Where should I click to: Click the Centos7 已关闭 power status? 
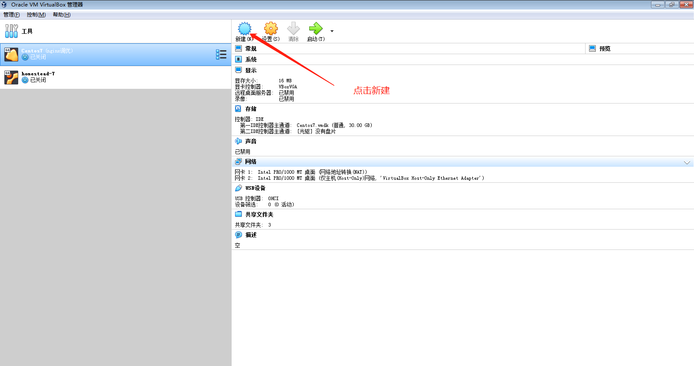click(x=34, y=57)
